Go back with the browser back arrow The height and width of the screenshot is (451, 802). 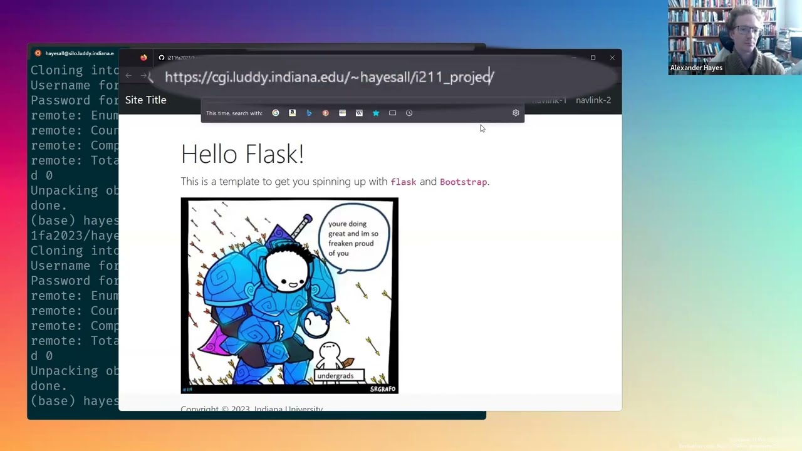pyautogui.click(x=128, y=76)
